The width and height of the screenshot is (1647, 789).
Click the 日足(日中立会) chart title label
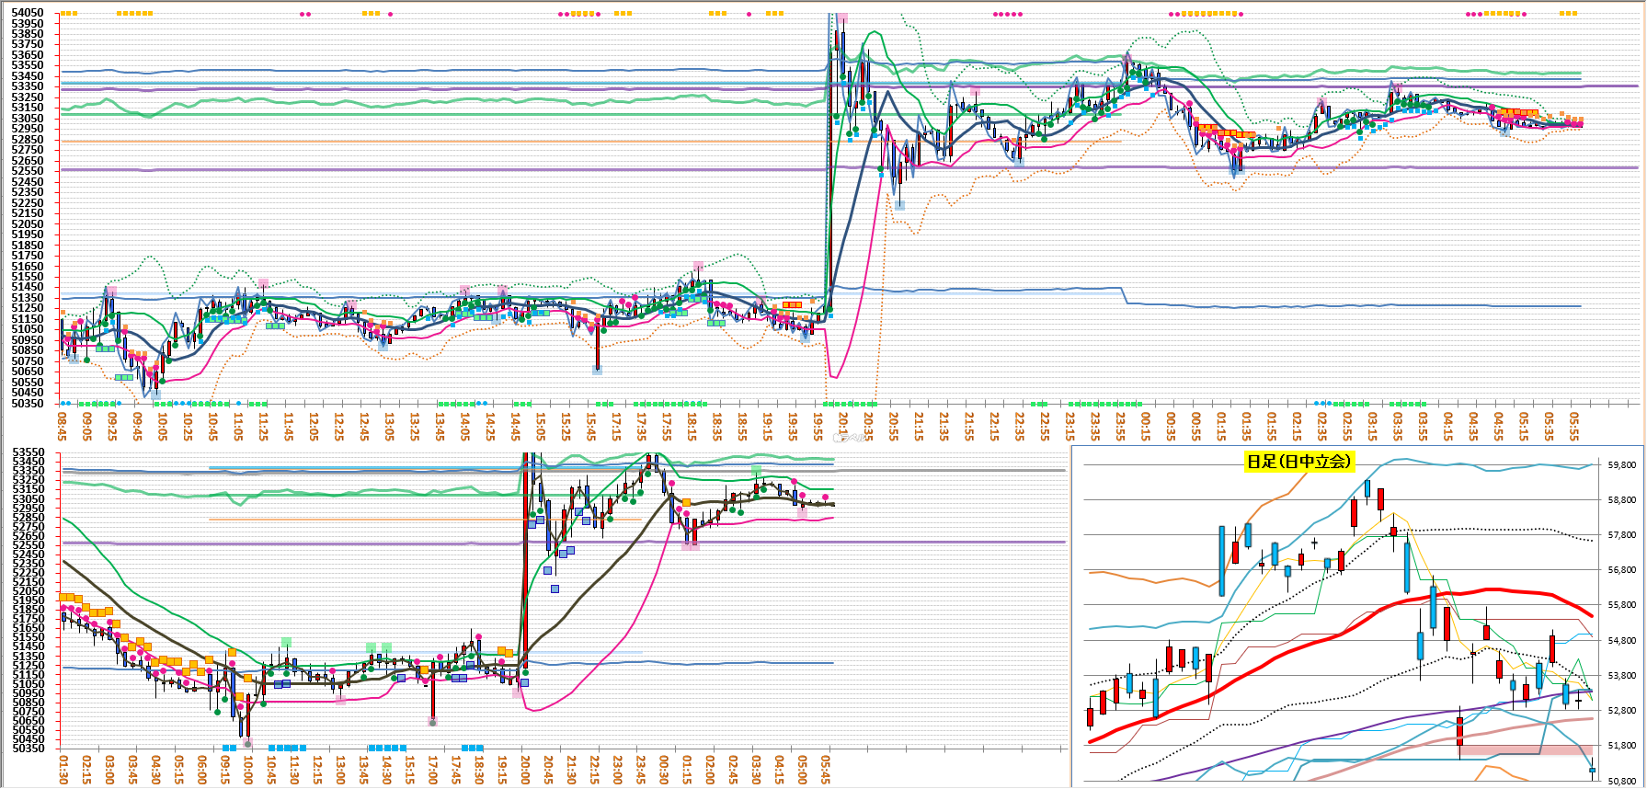pos(1299,462)
